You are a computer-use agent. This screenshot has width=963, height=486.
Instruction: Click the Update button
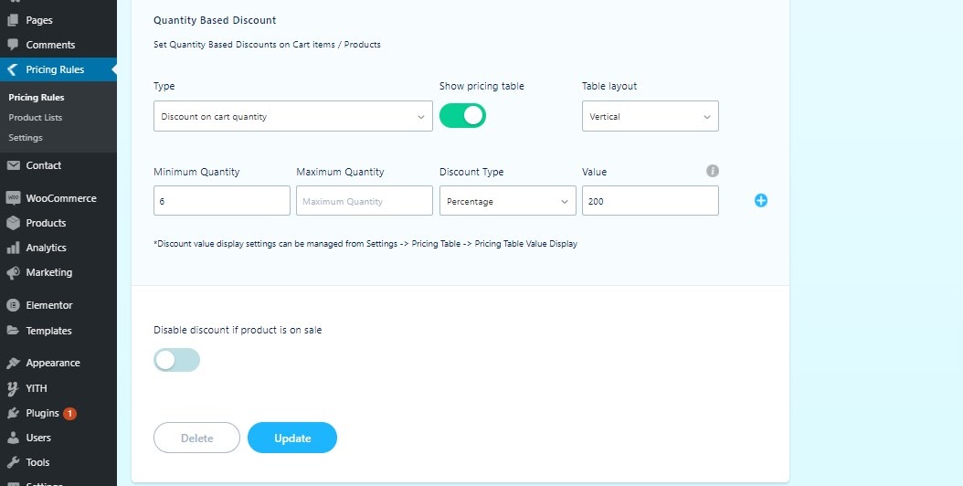tap(292, 438)
